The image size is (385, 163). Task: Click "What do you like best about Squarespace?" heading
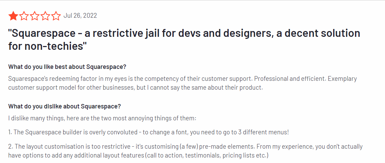[67, 66]
